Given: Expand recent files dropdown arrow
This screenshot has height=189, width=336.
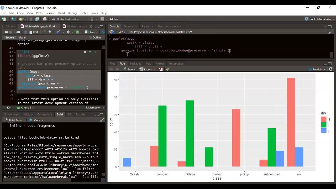Looking at the screenshot, I should coord(25,19).
